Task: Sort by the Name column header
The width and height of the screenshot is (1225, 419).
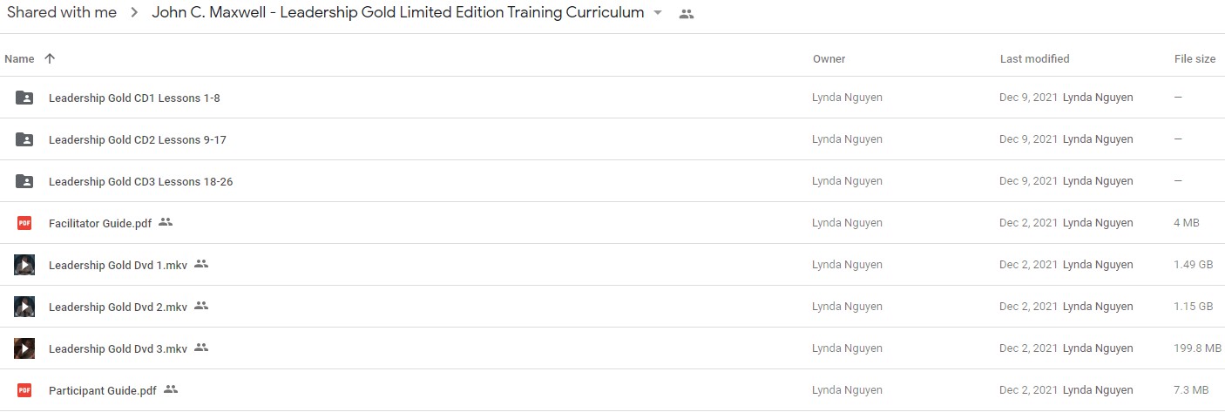Action: point(19,59)
